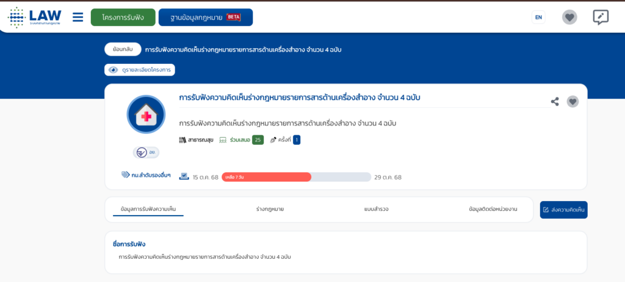Open the green โครงการรับฟัง button
This screenshot has height=282, width=625.
point(123,17)
